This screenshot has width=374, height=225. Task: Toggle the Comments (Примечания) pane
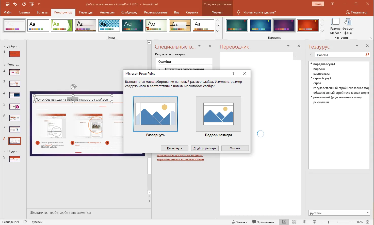click(x=263, y=222)
